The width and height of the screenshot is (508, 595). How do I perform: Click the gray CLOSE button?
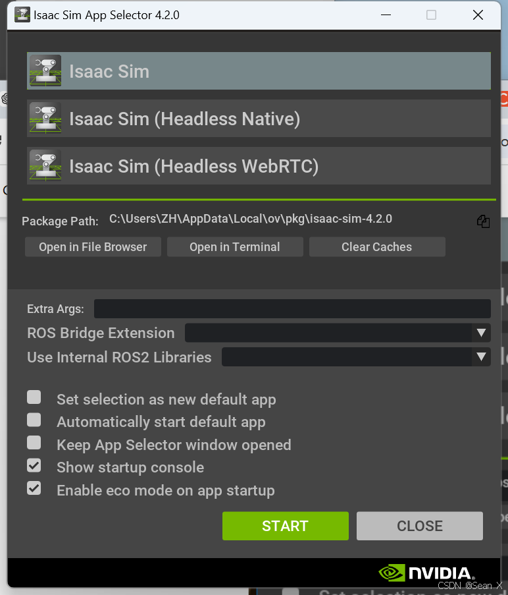tap(420, 526)
